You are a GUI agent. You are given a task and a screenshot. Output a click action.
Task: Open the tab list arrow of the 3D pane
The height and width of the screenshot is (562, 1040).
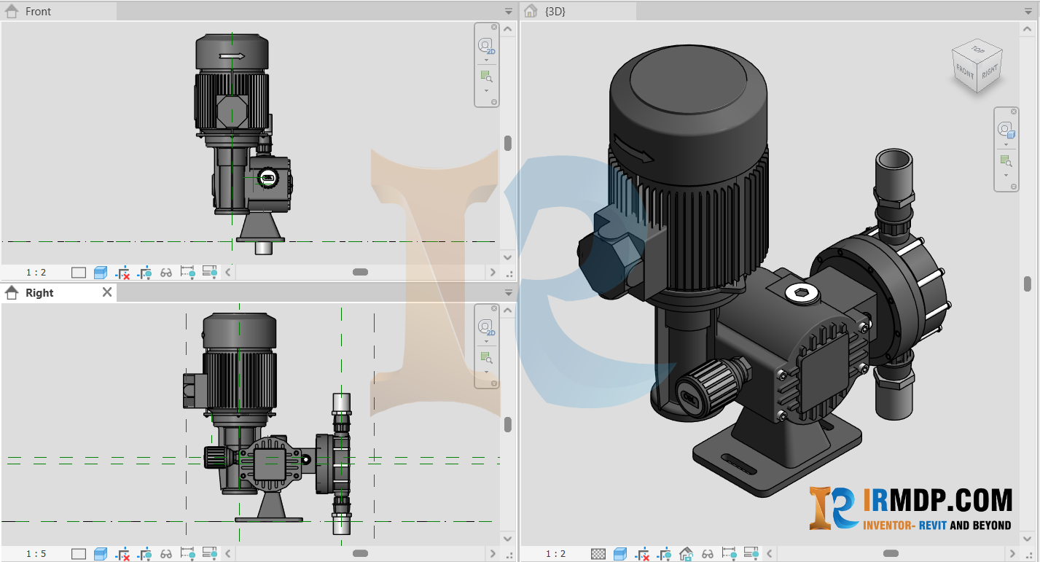coord(1028,12)
